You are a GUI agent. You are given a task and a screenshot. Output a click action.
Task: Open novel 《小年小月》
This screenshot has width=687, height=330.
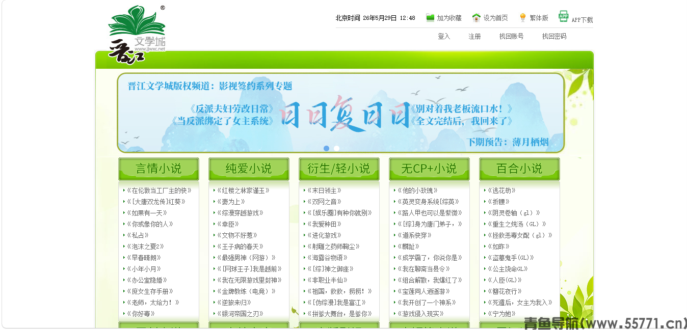coord(144,269)
